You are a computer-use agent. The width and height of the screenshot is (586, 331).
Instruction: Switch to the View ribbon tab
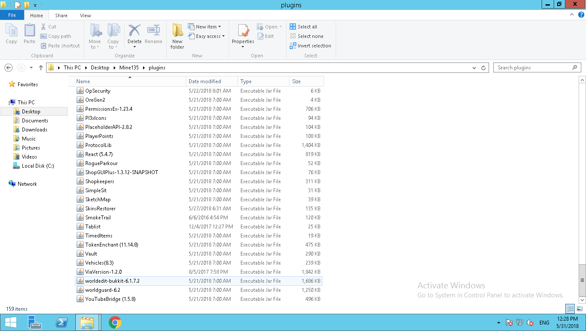[x=85, y=16]
